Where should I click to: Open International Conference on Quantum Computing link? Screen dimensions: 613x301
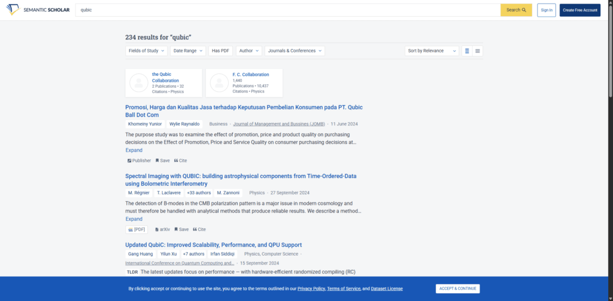pos(180,263)
